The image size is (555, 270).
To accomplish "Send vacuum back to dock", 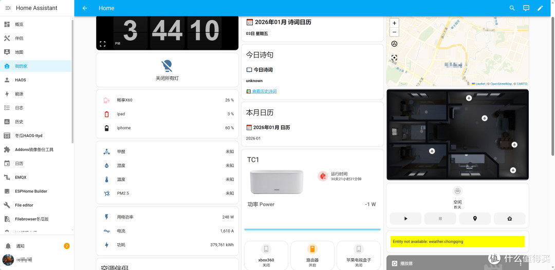I will [x=509, y=218].
